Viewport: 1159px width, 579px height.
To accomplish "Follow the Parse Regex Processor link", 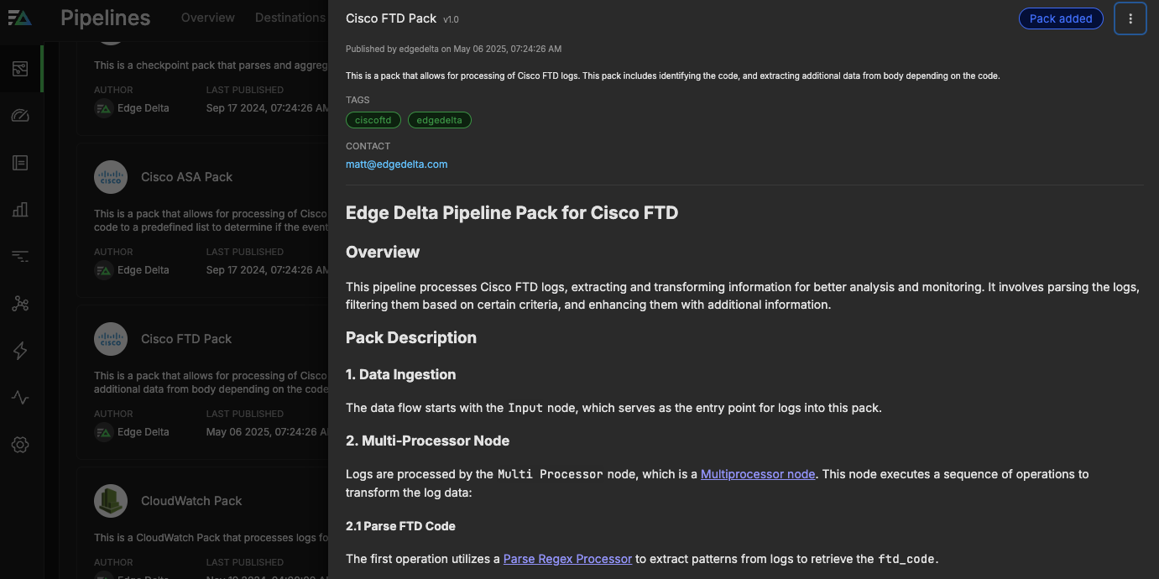I will click(x=567, y=559).
